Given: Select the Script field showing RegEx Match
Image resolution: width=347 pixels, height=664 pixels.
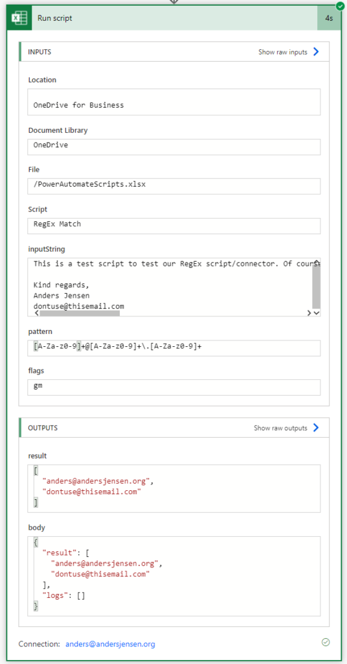Looking at the screenshot, I should point(173,226).
